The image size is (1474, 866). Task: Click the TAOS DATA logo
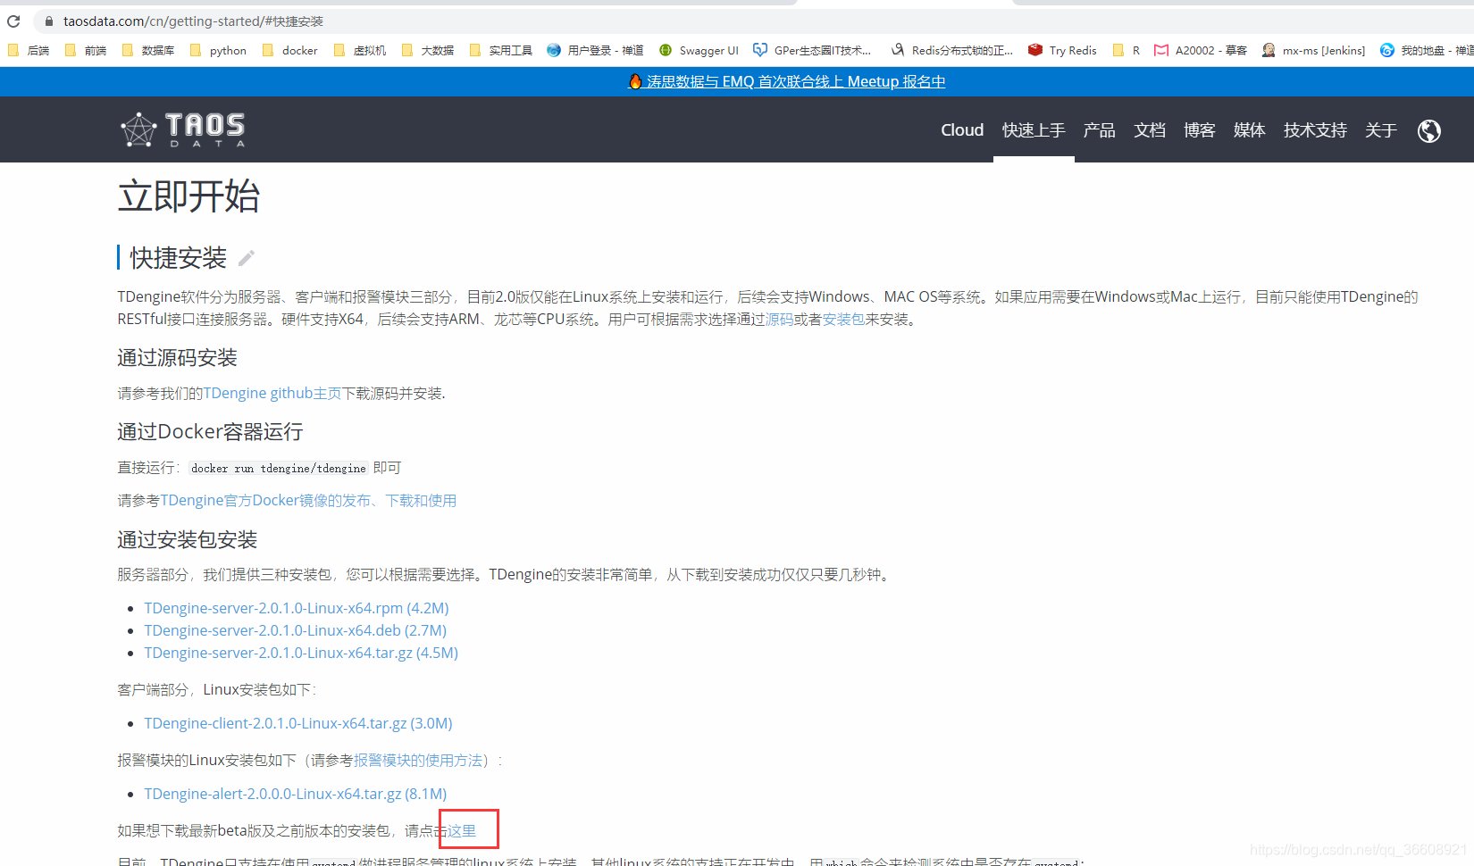tap(182, 129)
